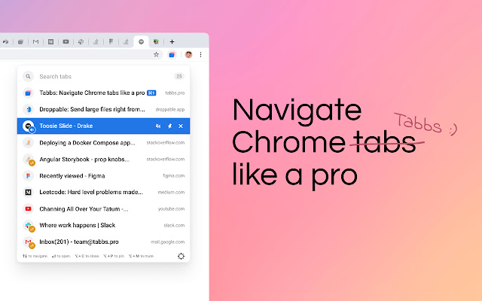The height and width of the screenshot is (301, 482).
Task: Open the 'Tabbs: Navigate Chrome tabs like a pro' row
Action: (104, 93)
